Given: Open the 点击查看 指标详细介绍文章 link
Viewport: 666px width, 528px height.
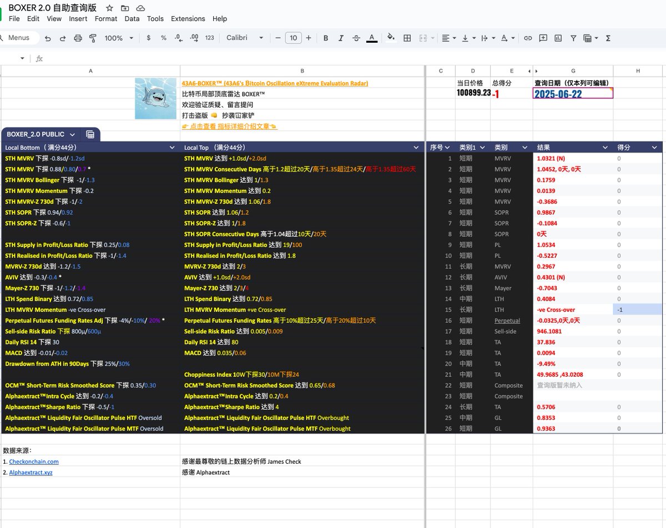Looking at the screenshot, I should click(x=229, y=126).
